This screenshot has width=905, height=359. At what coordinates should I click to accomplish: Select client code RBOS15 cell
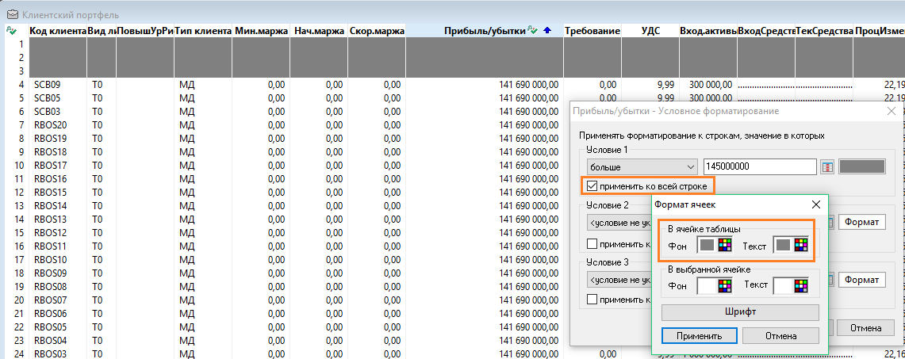[x=58, y=192]
